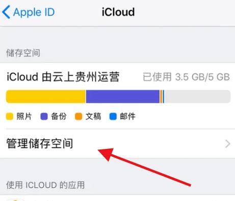Select blue 邮件 legend swatch
The height and width of the screenshot is (201, 235).
(113, 116)
